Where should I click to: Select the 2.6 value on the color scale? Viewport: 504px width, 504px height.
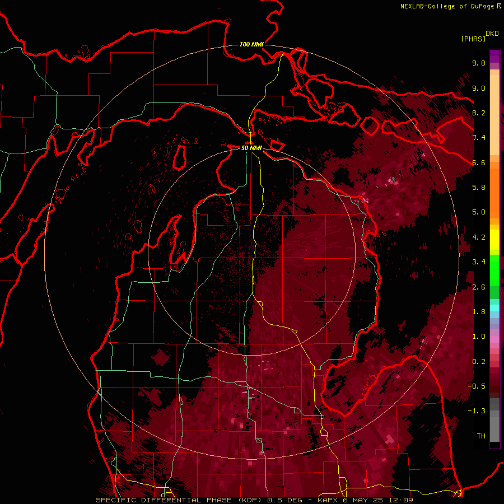pyautogui.click(x=479, y=287)
